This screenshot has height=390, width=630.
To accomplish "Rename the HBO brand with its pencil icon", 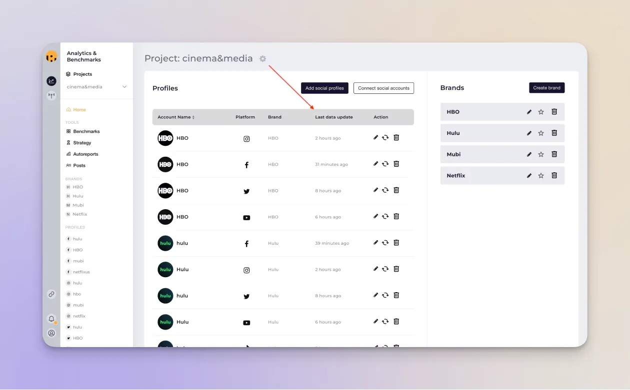I will (x=529, y=112).
